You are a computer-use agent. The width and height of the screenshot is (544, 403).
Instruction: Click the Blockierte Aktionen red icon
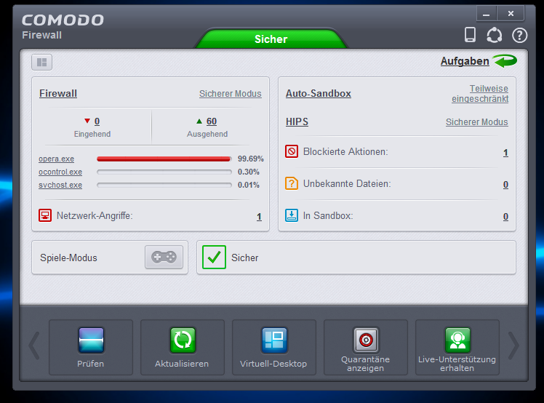pyautogui.click(x=292, y=151)
